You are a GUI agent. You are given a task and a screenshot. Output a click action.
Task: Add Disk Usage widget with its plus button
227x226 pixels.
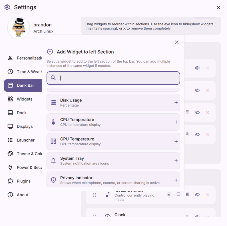176,103
